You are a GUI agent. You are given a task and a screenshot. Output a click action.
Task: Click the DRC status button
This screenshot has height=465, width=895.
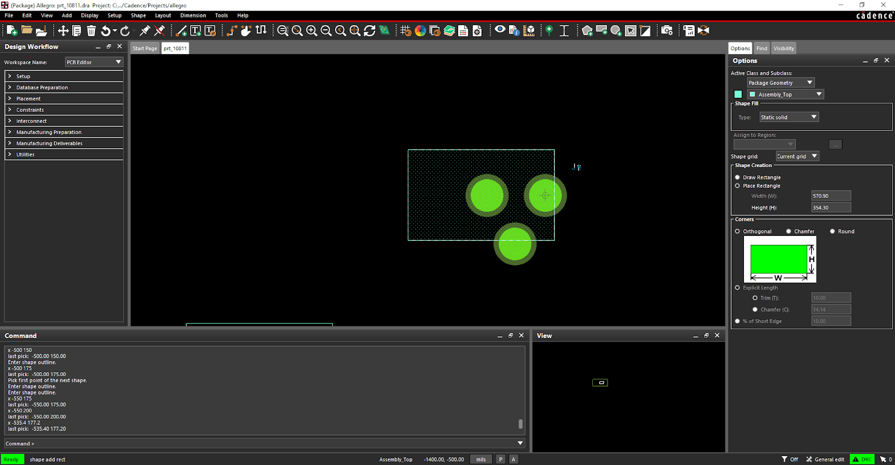862,459
